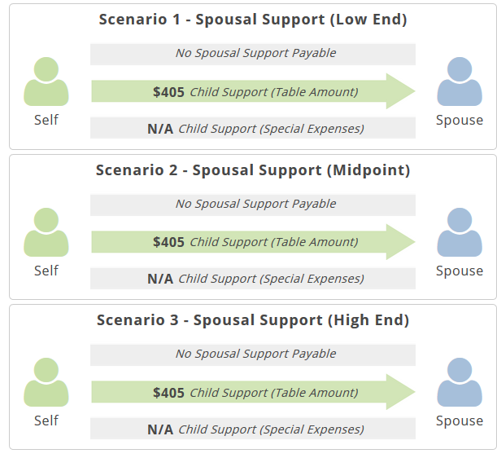Click the Scenario 3 High End heading
This screenshot has width=497, height=458.
pos(253,320)
